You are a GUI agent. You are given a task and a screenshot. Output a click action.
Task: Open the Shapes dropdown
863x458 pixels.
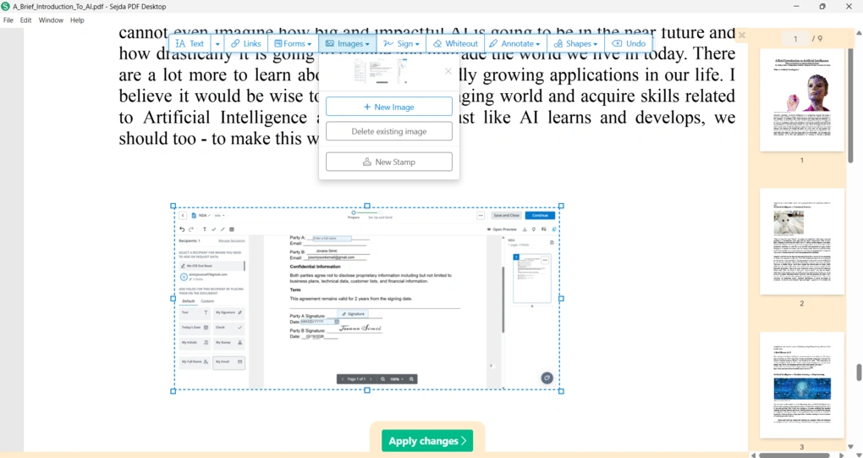coord(575,43)
